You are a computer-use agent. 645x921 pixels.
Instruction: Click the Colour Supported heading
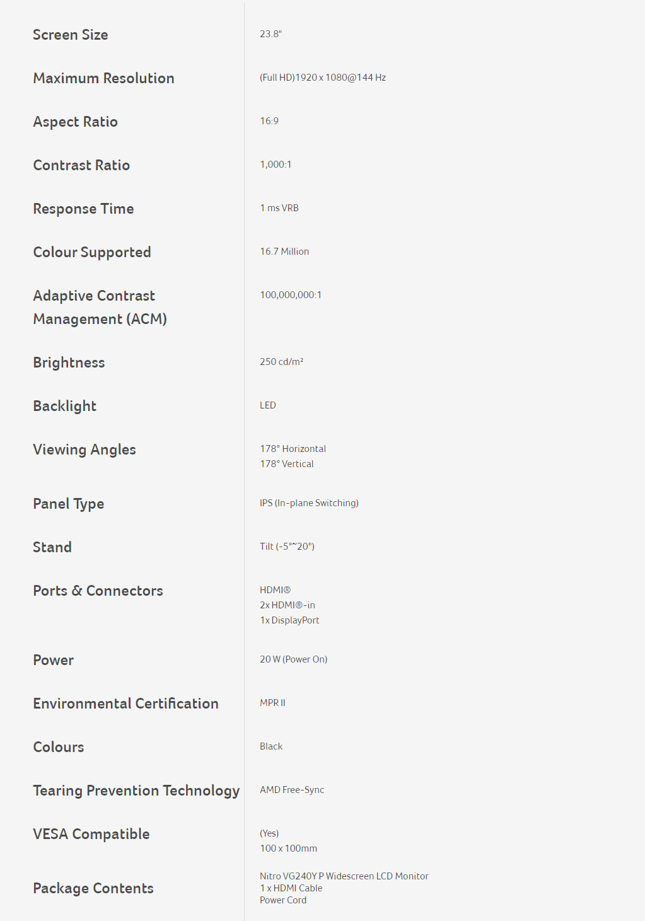[x=92, y=252]
